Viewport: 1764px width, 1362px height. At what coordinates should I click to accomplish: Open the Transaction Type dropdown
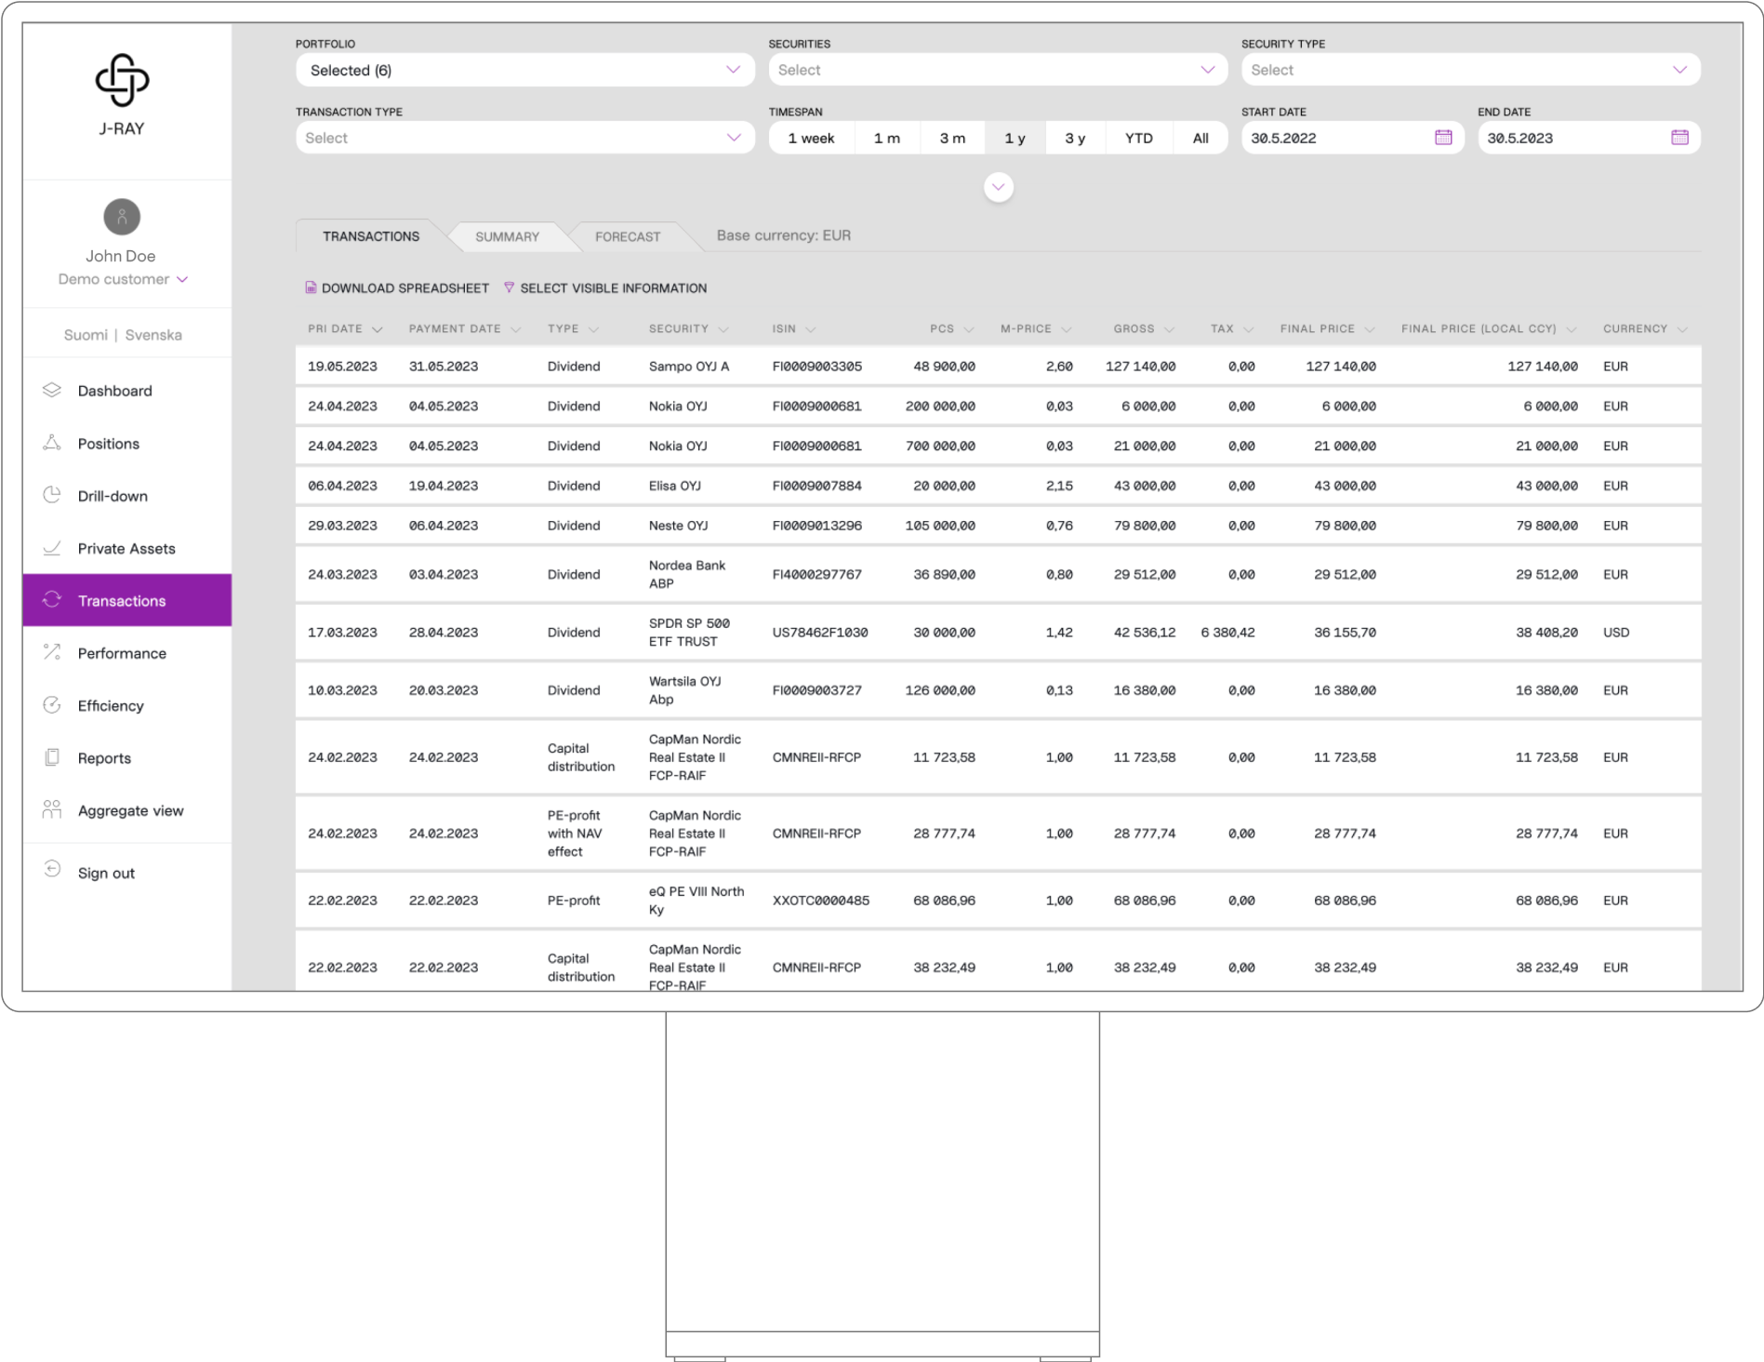[x=524, y=138]
